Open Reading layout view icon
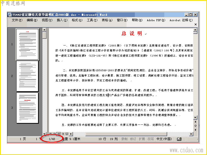Screen dimensions: 207x155 pyautogui.click(x=67, y=134)
